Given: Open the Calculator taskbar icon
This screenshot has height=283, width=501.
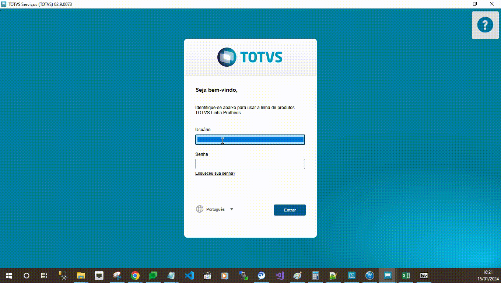Looking at the screenshot, I should 315,276.
